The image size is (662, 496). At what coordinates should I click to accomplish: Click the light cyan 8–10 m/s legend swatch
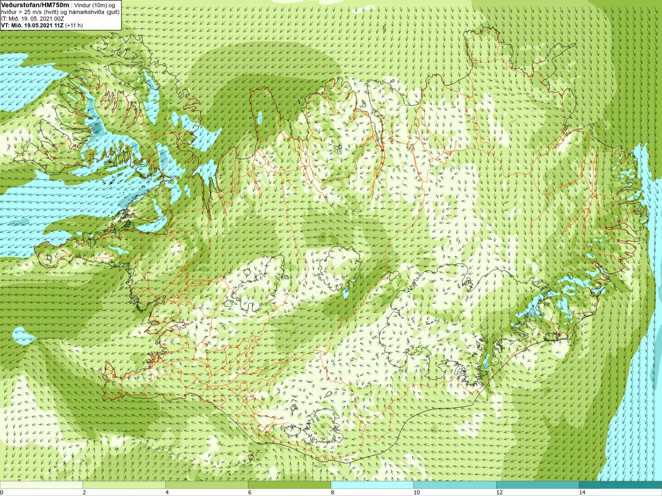372,485
